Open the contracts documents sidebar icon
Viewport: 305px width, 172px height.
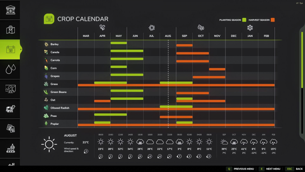click(x=11, y=128)
